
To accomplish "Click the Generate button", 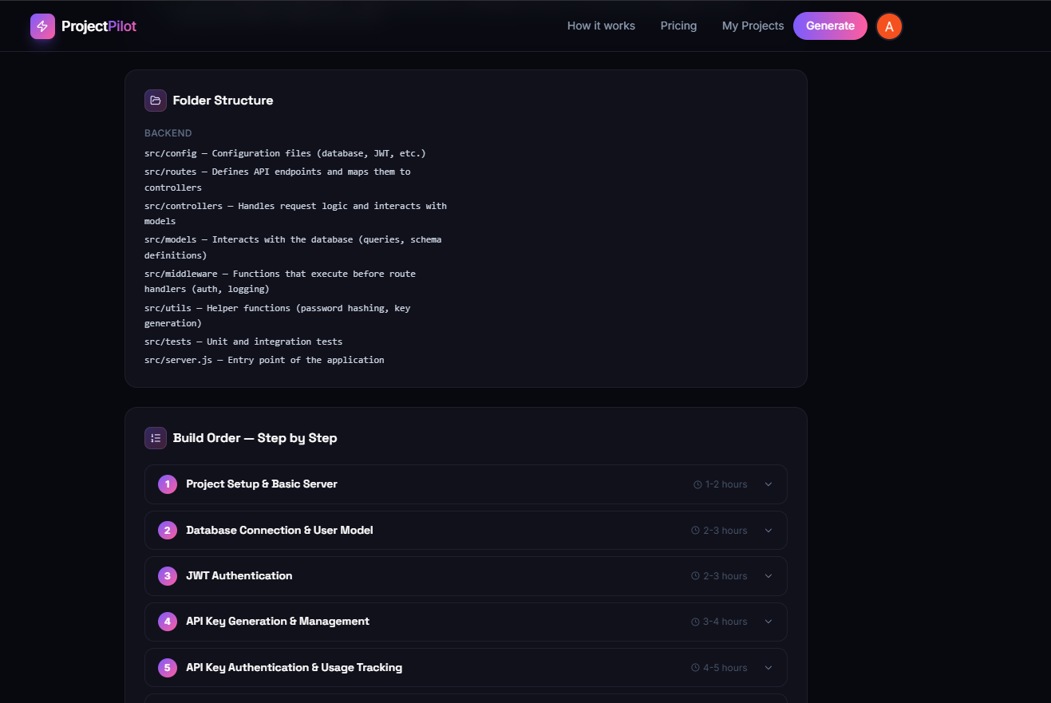I will coord(830,26).
